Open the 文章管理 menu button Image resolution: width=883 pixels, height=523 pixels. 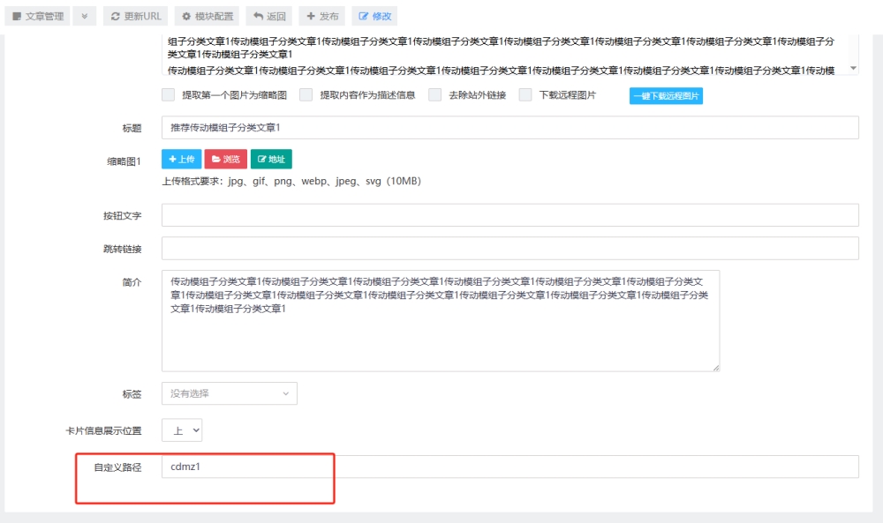37,16
